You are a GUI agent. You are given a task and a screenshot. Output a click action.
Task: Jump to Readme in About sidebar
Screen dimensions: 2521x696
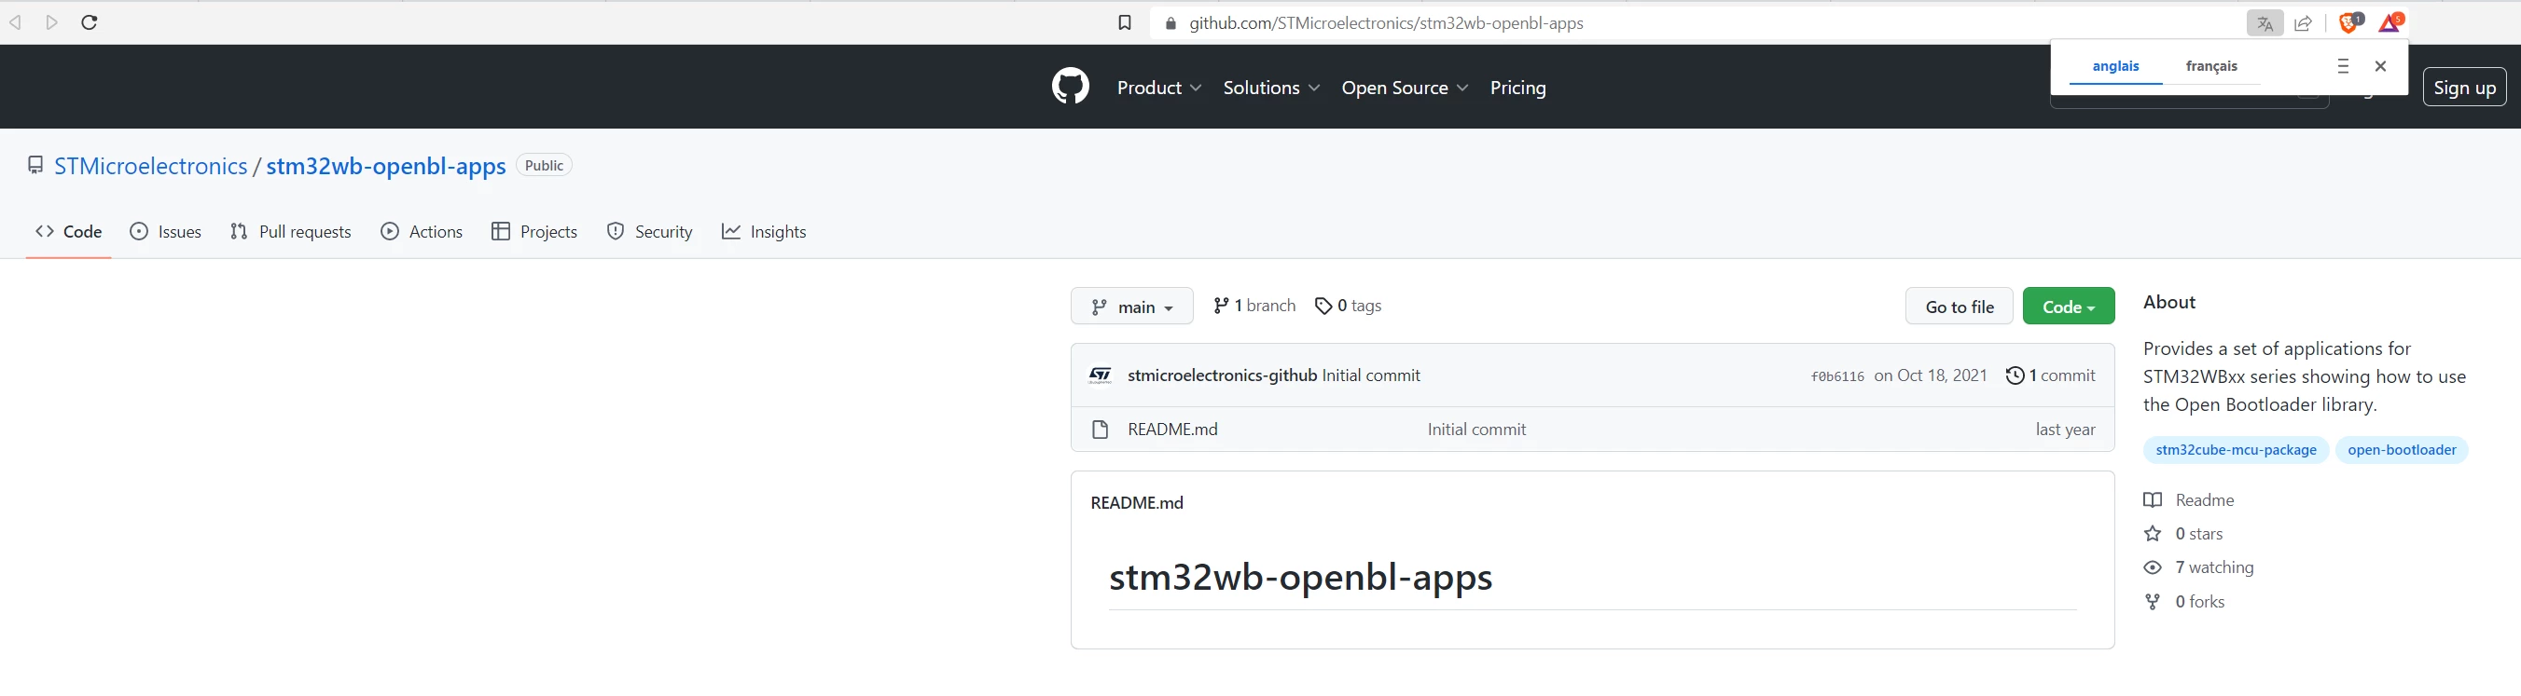[2189, 500]
